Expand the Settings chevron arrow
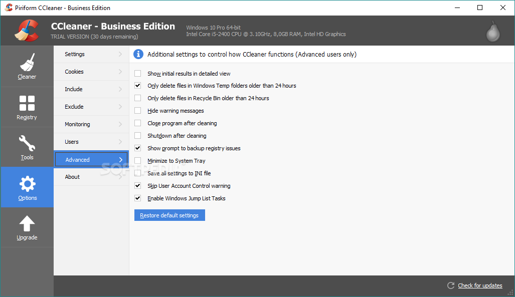The width and height of the screenshot is (515, 297). (x=120, y=54)
